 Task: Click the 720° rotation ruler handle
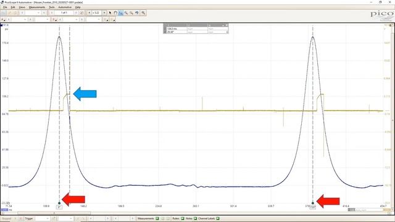pyautogui.click(x=313, y=203)
